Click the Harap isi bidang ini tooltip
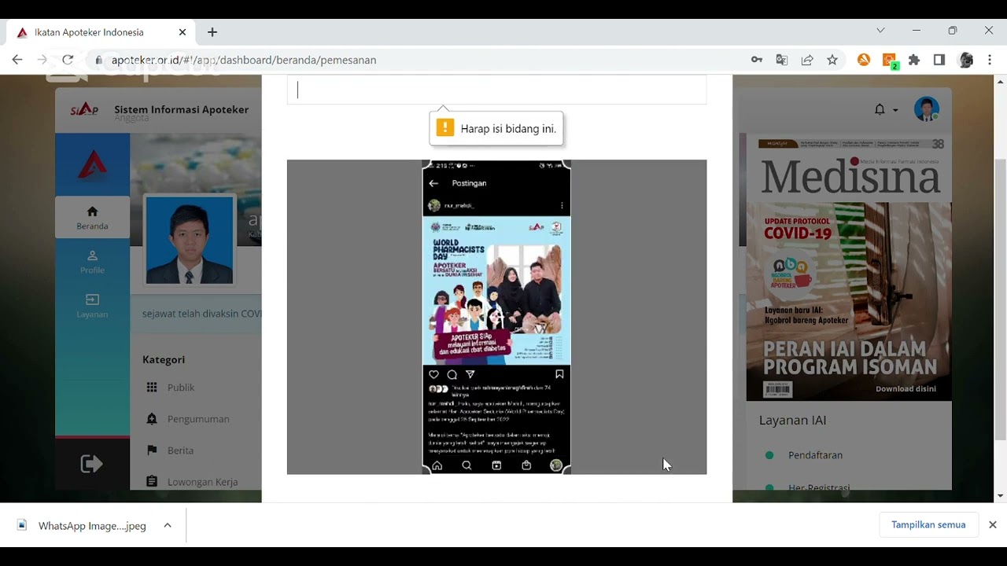This screenshot has width=1007, height=566. point(496,128)
